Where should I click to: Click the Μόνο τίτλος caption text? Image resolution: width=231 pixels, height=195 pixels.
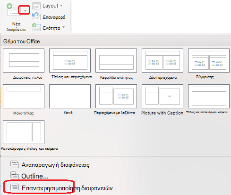(24, 113)
